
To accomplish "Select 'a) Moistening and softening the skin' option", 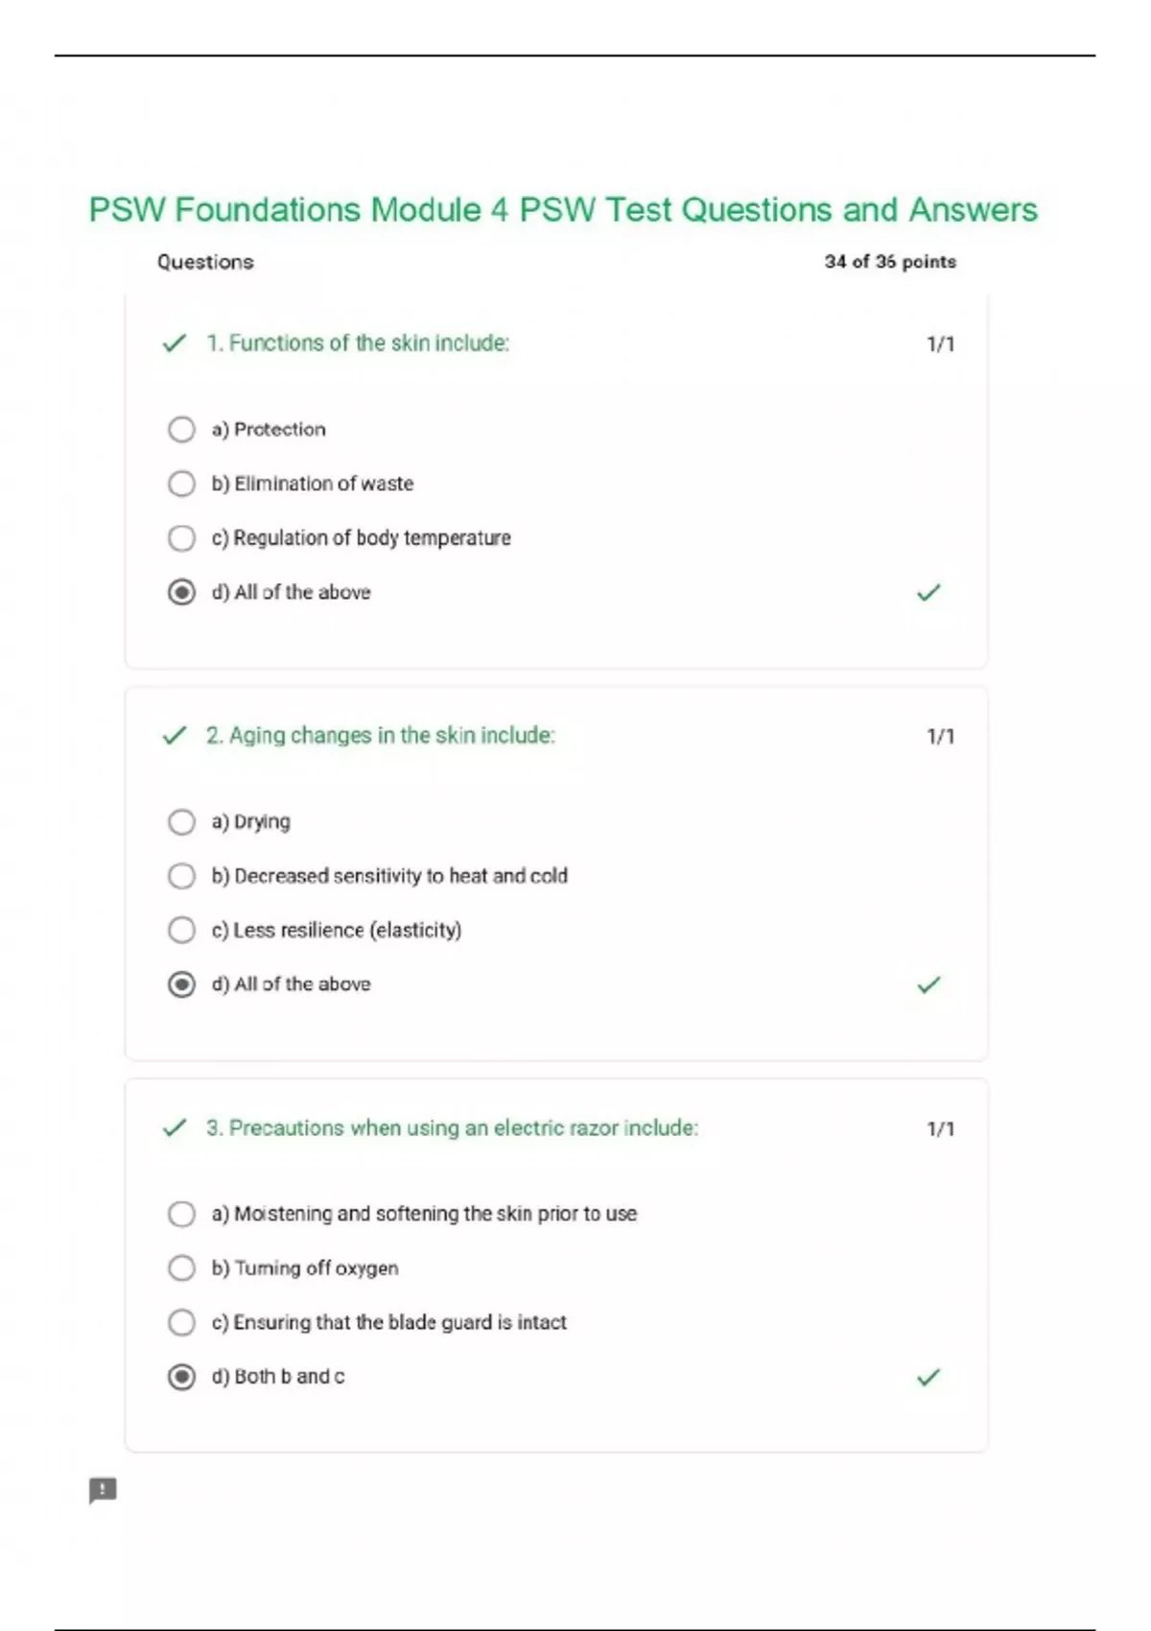I will (181, 1214).
